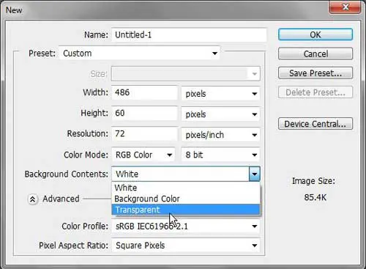Image resolution: width=366 pixels, height=269 pixels.
Task: Click the Height value field
Action: click(x=144, y=113)
